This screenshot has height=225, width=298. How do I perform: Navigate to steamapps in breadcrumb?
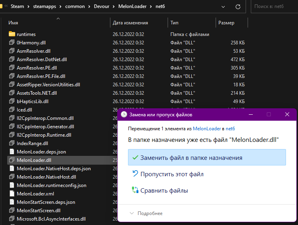(x=44, y=6)
